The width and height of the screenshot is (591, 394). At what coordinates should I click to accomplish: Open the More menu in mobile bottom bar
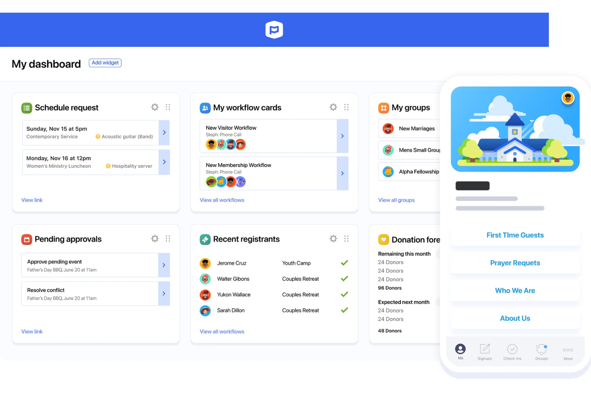[567, 350]
